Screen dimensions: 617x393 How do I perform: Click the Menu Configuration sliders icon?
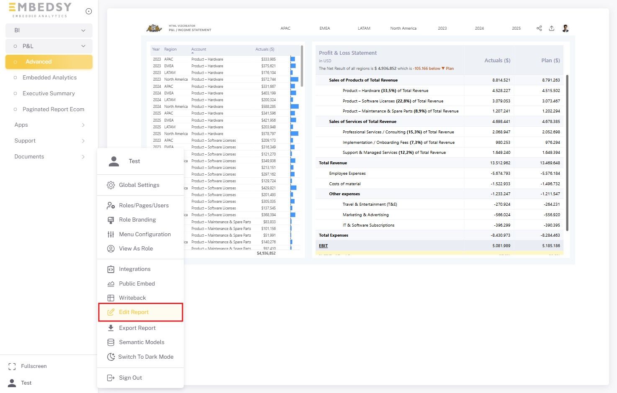point(111,235)
